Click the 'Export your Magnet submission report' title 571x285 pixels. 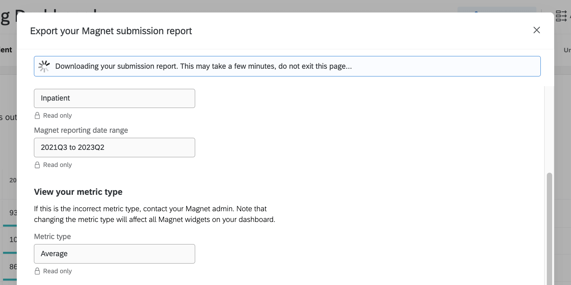coord(111,31)
